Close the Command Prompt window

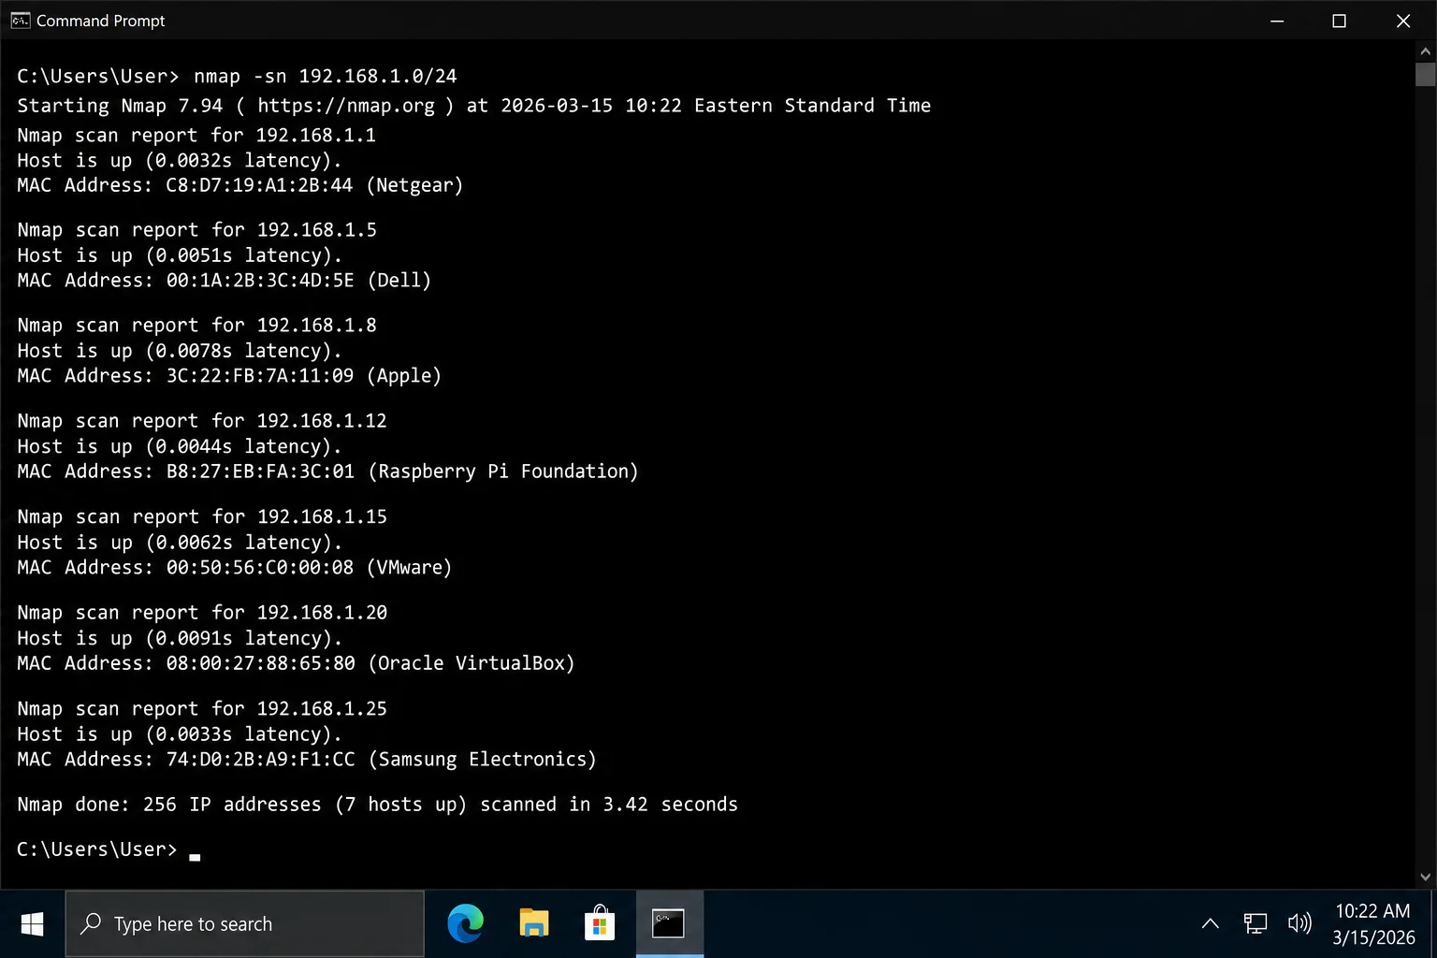click(x=1403, y=21)
